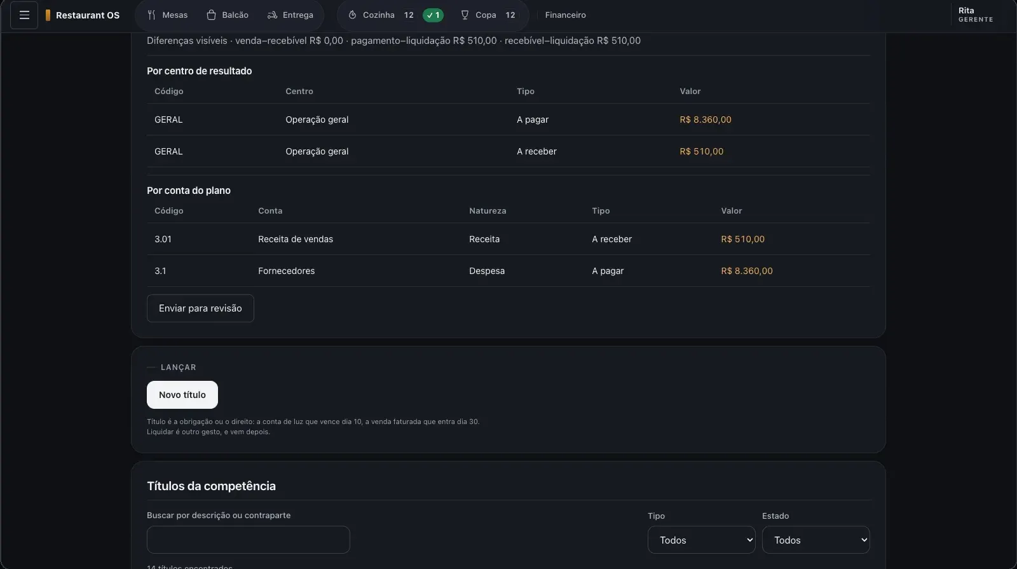Viewport: 1017px width, 569px height.
Task: Click the Por centro de resultado heading
Action: coord(200,71)
